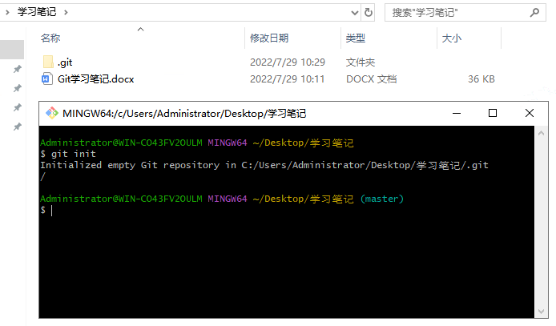This screenshot has width=556, height=326.
Task: Select the Word document icon for Git学习笔记.docx
Action: [46, 78]
